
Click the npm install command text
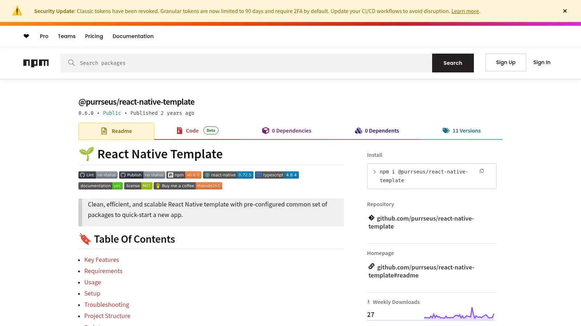pos(424,176)
